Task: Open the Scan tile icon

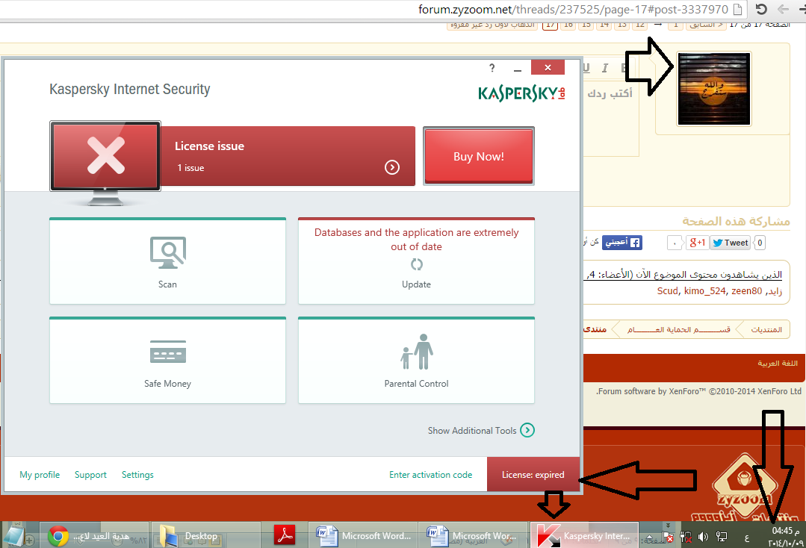Action: pyautogui.click(x=167, y=252)
